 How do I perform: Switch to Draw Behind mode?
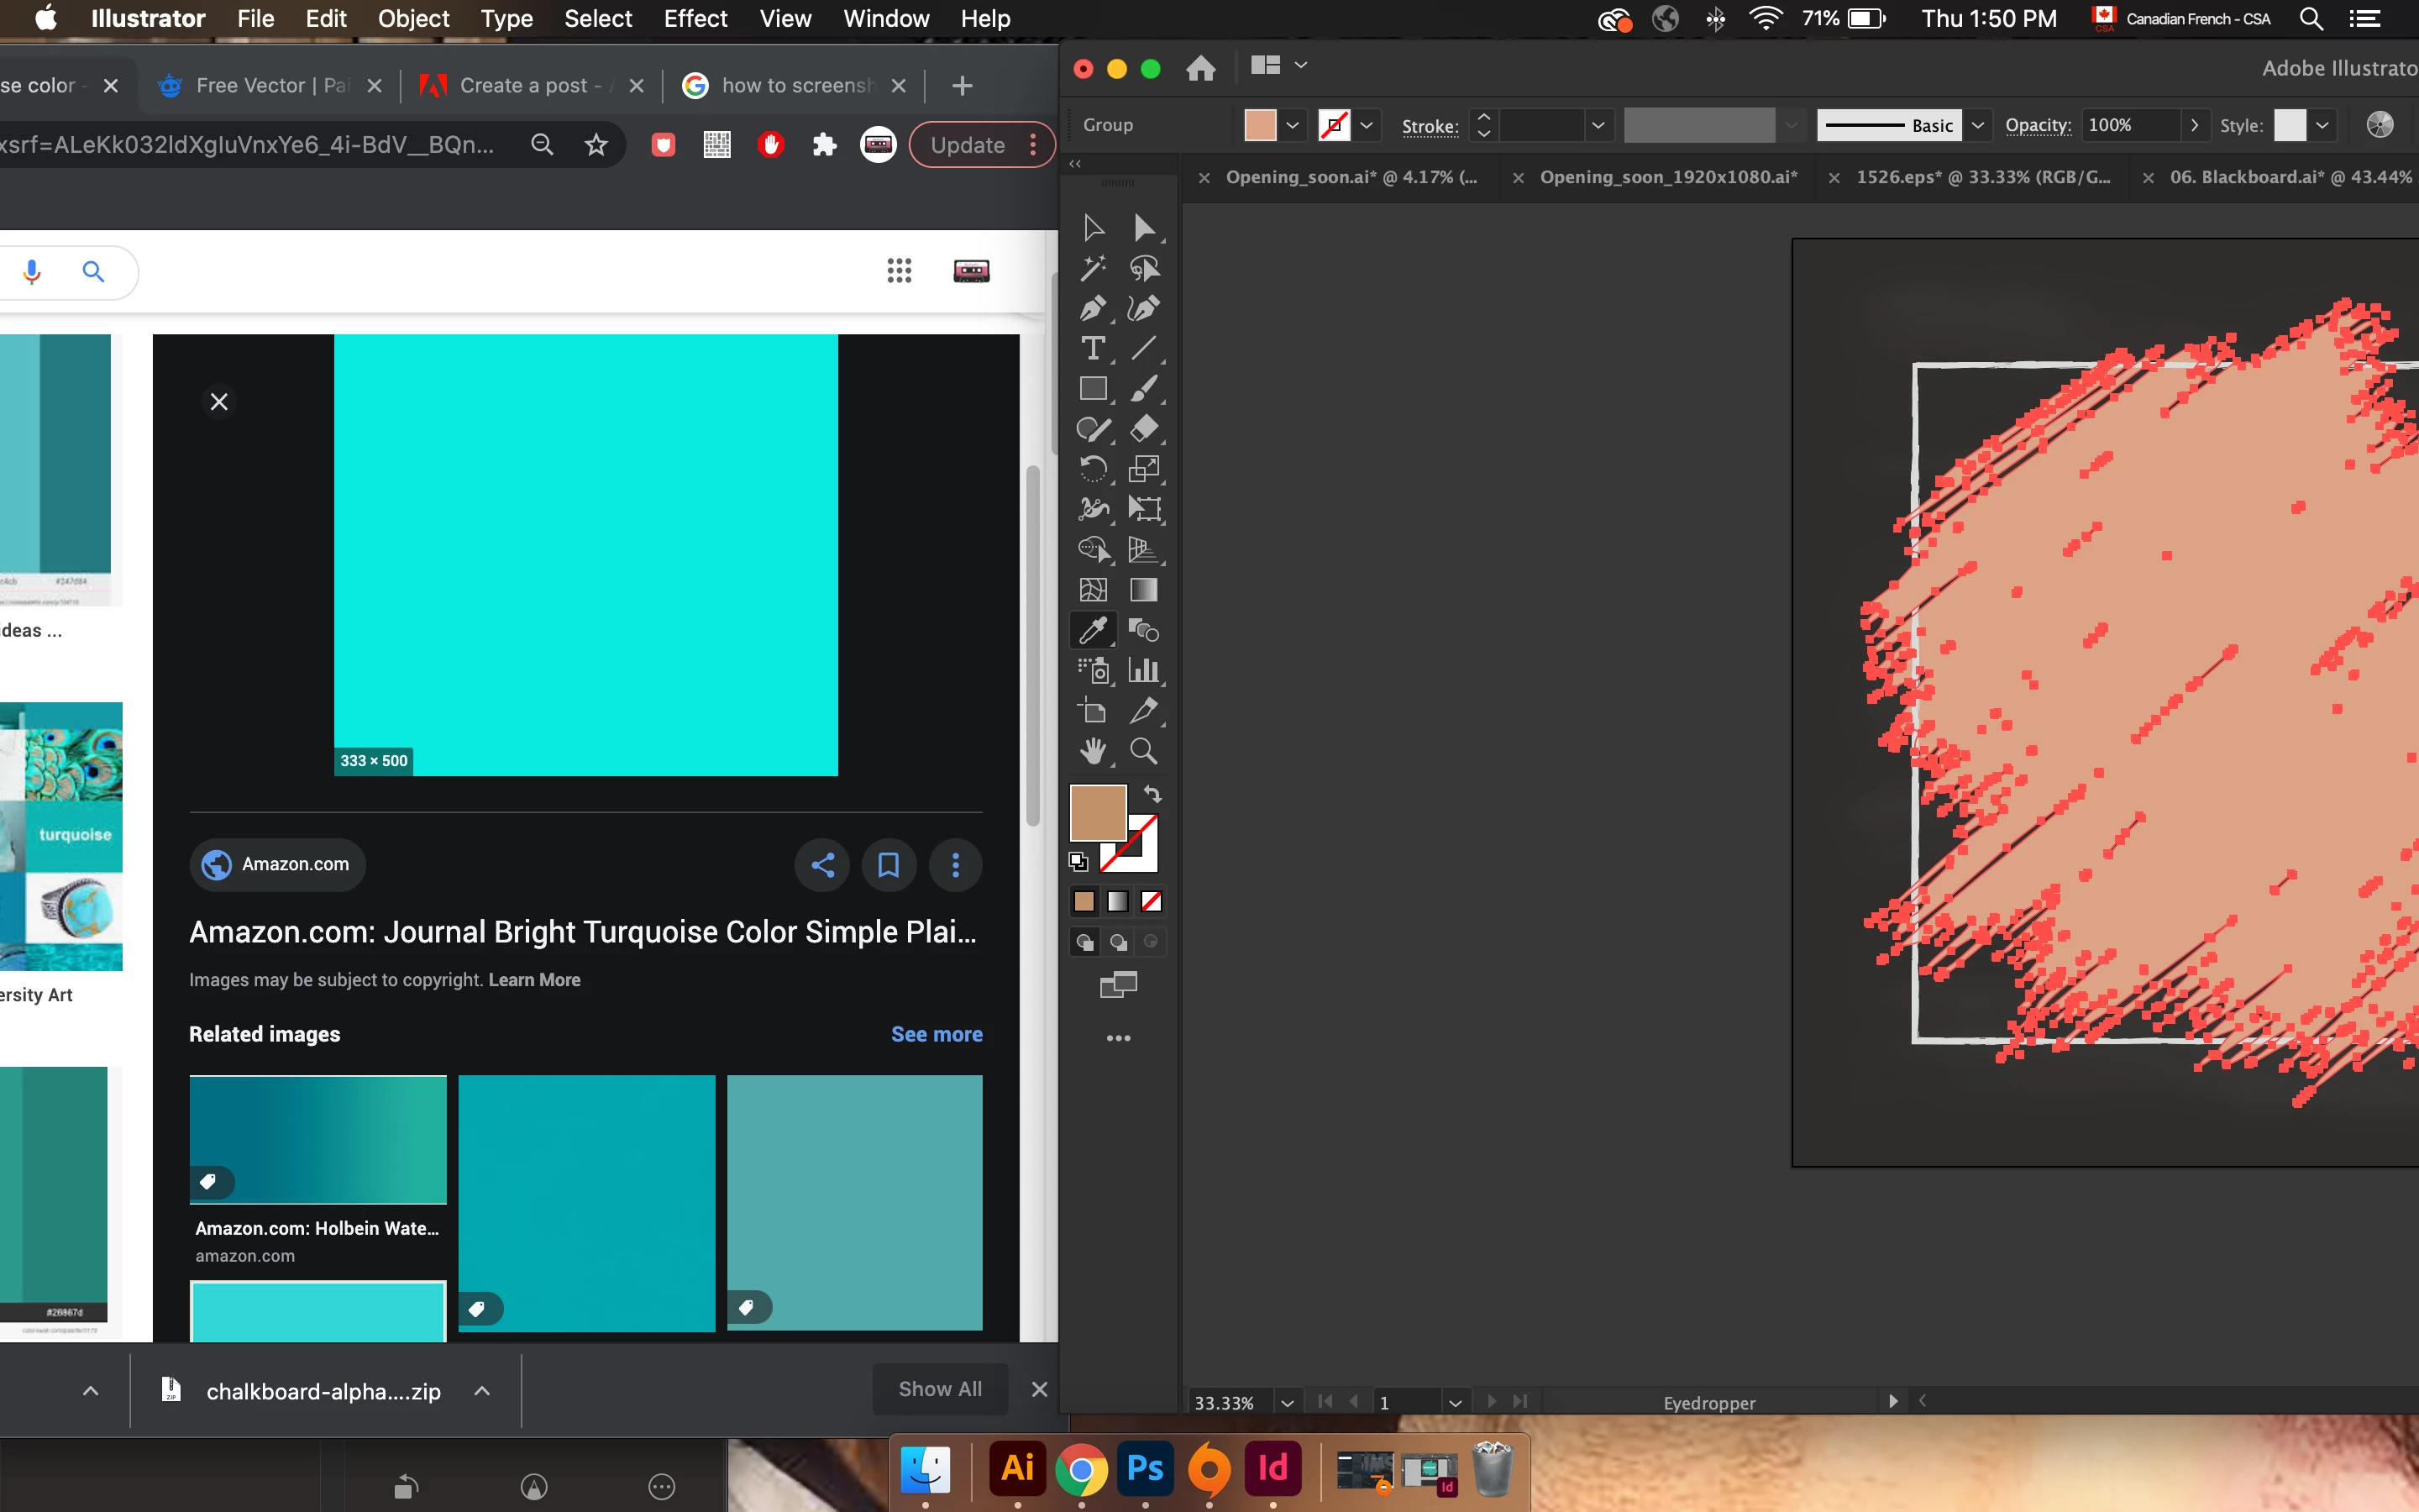1118,942
